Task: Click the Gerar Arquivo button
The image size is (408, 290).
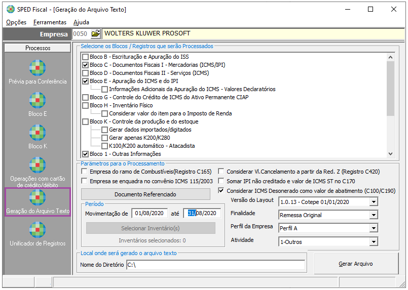Action: pyautogui.click(x=356, y=264)
